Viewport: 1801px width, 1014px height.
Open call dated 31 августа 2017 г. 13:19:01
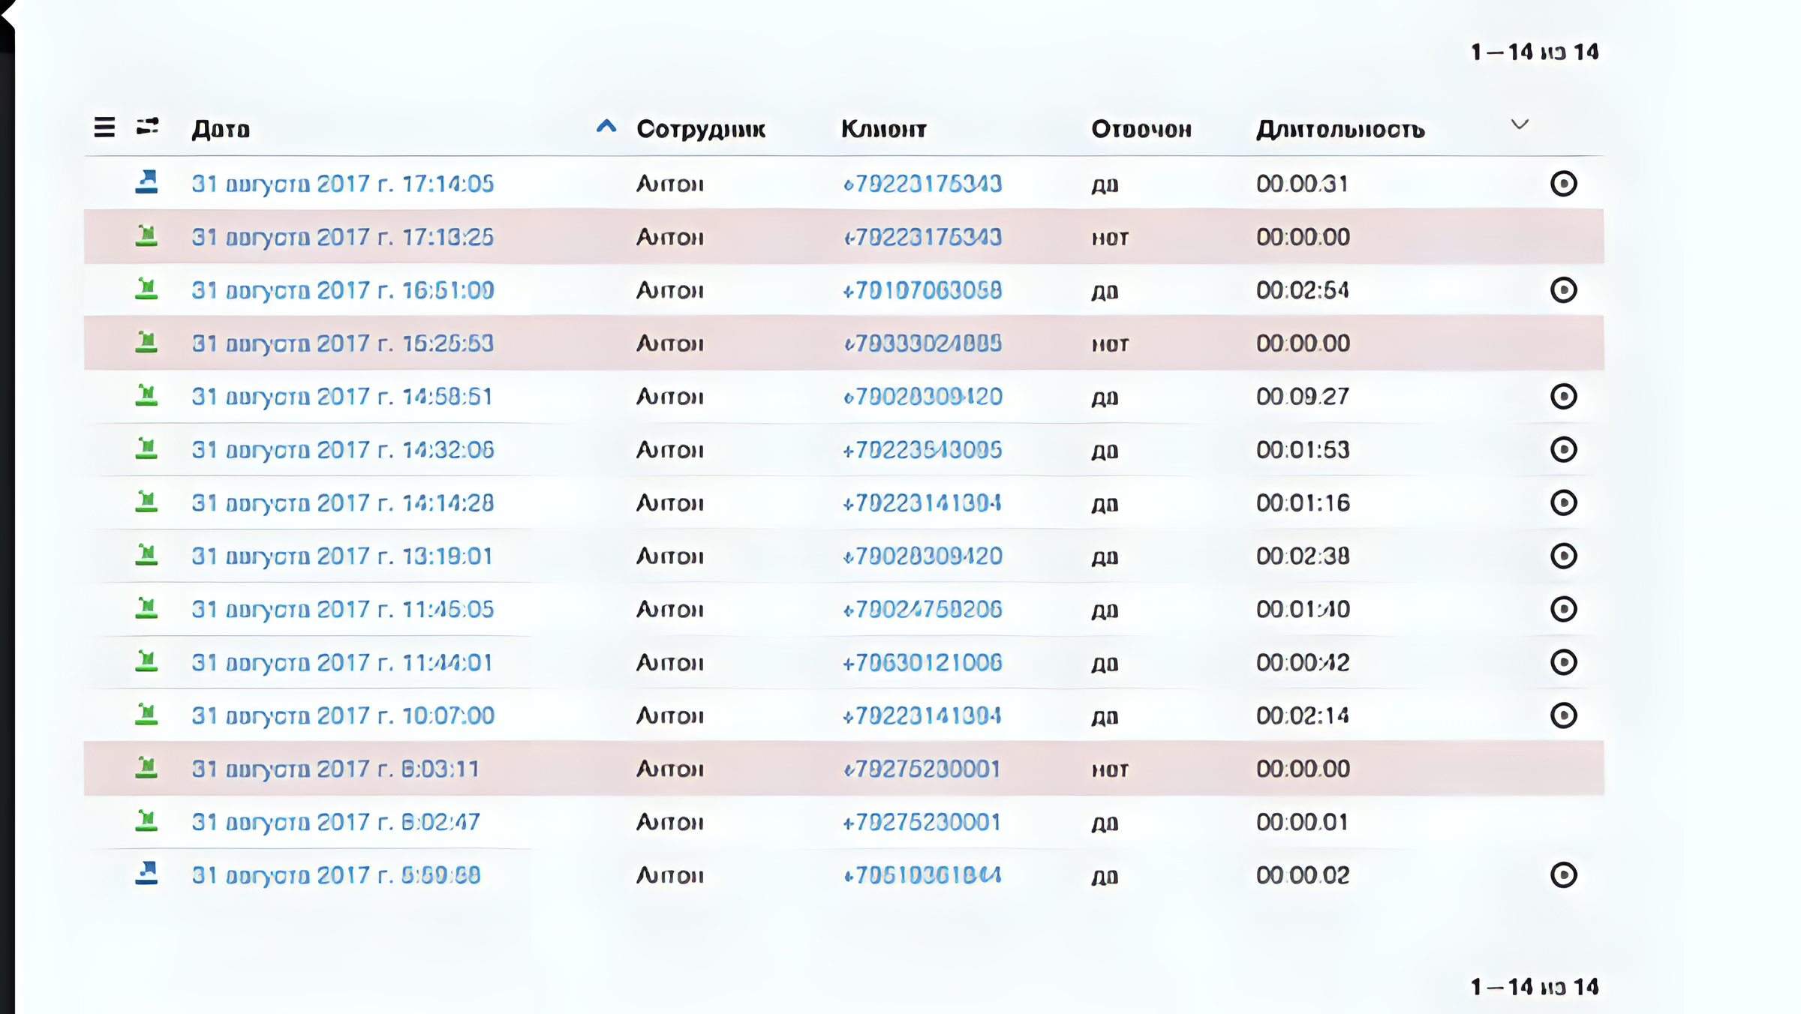pyautogui.click(x=342, y=556)
